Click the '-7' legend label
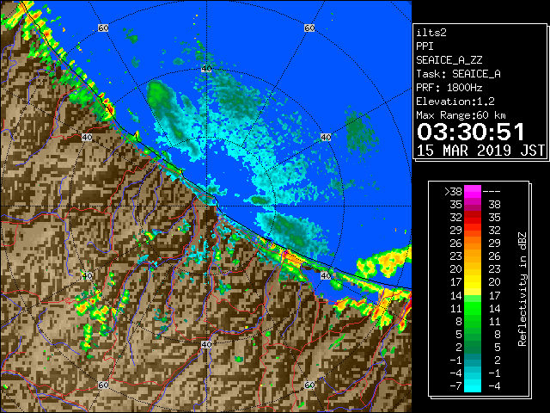The image size is (550, 413). coord(455,386)
